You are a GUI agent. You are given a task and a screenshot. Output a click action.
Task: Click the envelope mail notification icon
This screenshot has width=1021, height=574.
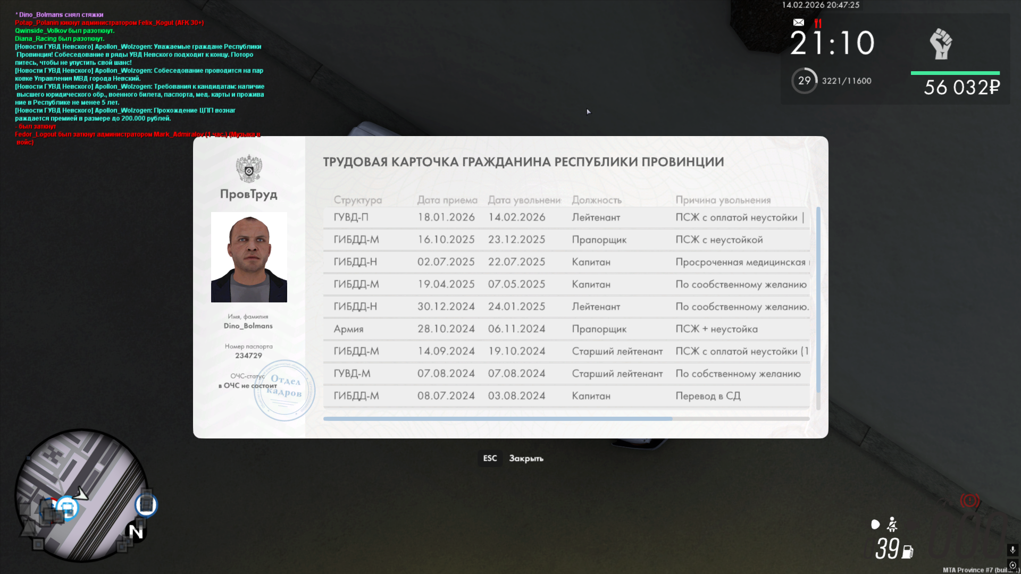pyautogui.click(x=798, y=22)
